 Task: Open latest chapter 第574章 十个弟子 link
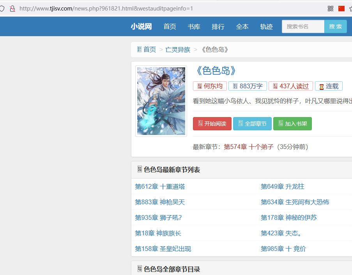pyautogui.click(x=248, y=147)
